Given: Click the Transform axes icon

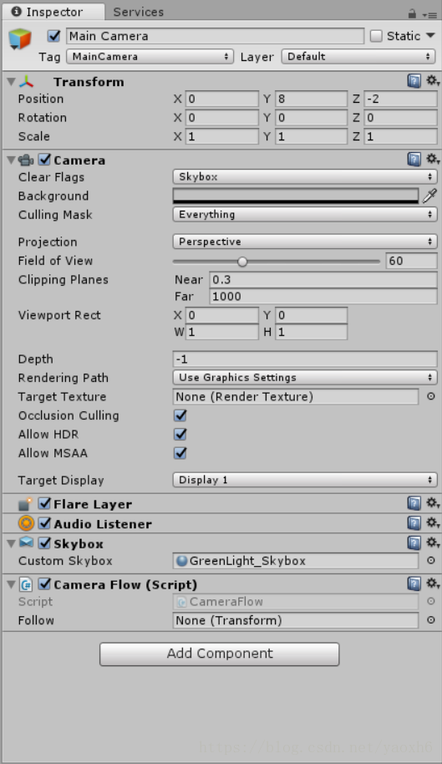Looking at the screenshot, I should pyautogui.click(x=26, y=81).
